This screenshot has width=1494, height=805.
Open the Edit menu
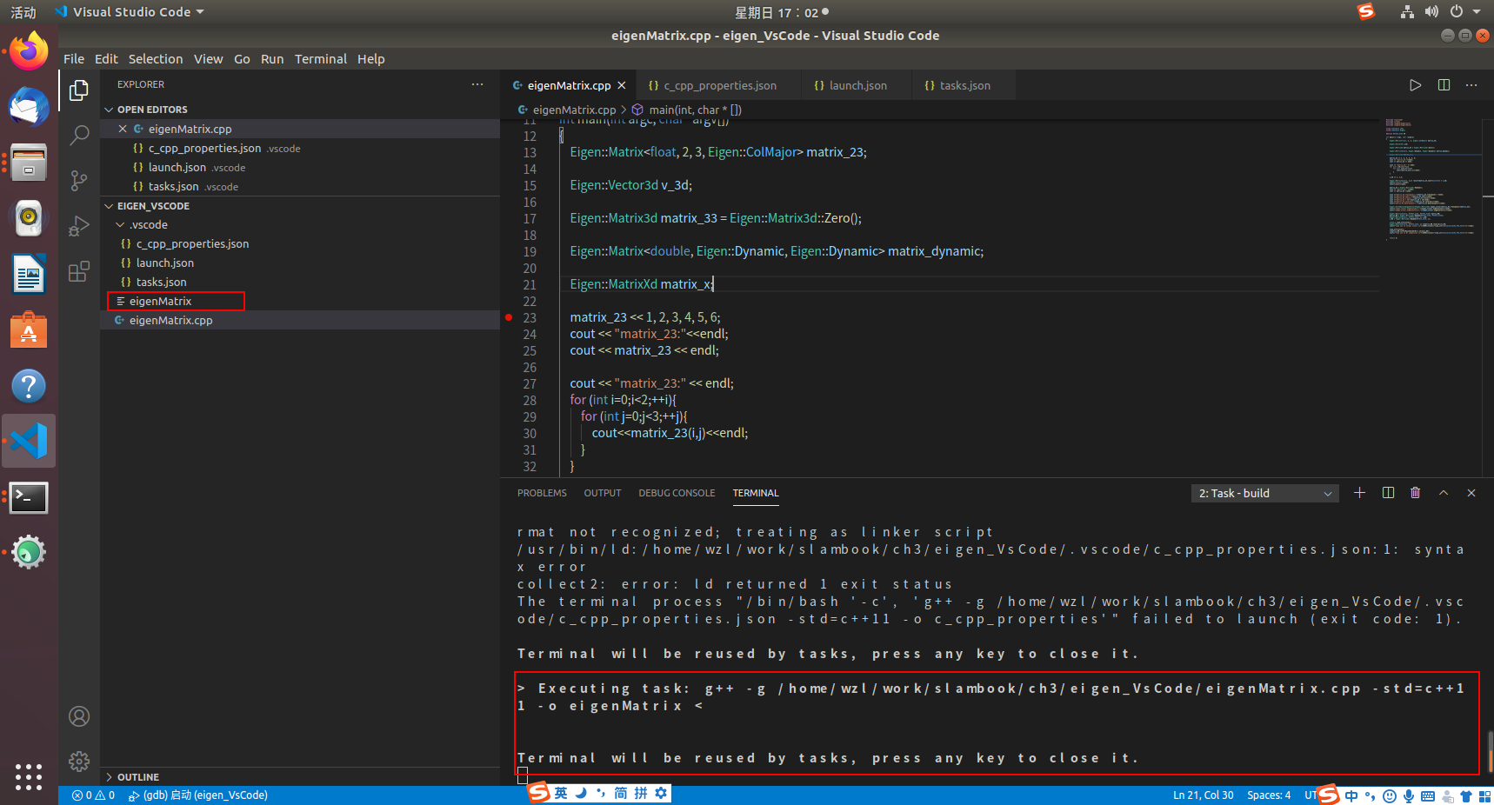tap(106, 59)
